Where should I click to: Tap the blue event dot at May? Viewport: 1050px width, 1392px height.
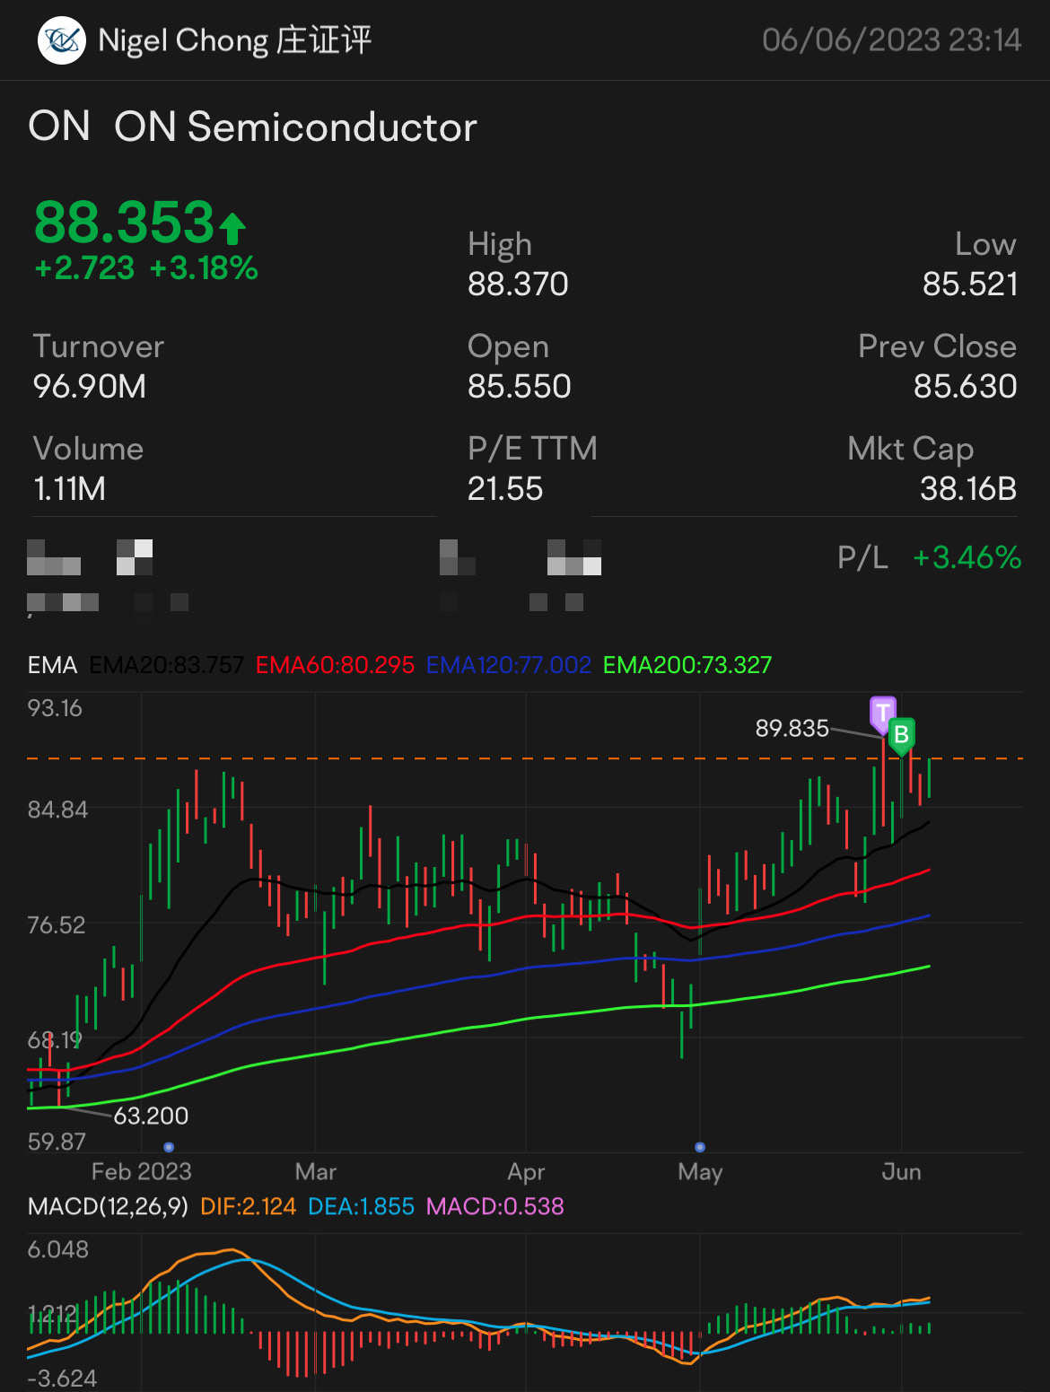coord(700,1147)
